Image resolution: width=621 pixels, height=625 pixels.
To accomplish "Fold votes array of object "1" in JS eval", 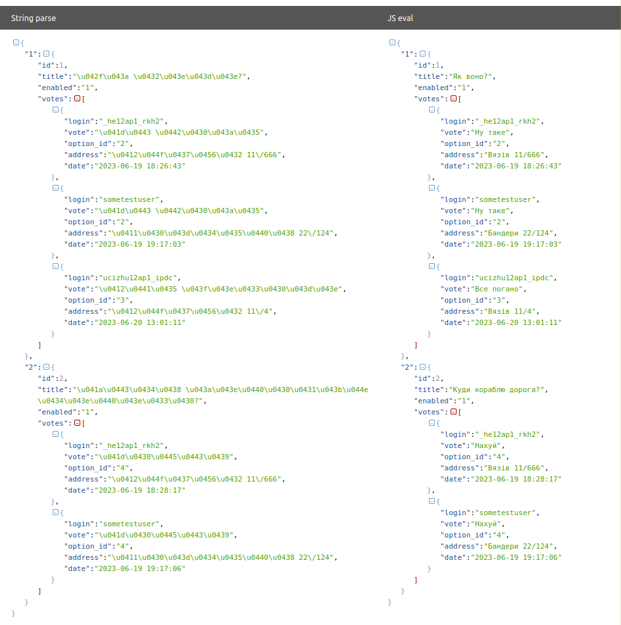I will [453, 99].
